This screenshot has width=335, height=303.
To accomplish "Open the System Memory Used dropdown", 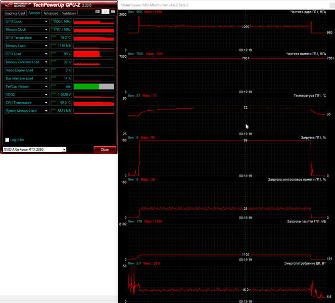I will (46, 111).
